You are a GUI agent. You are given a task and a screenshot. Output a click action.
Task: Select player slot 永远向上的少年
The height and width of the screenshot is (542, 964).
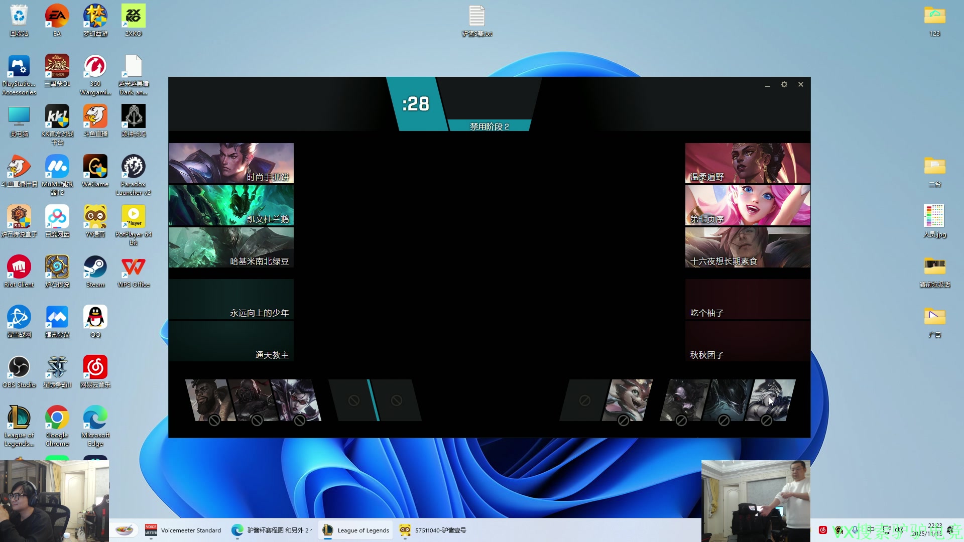click(x=231, y=300)
